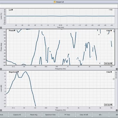Viewport: 118px width, 118px height.
Task: Change 1/6 Oct smoothing on the Phase plot
Action: [108, 63]
